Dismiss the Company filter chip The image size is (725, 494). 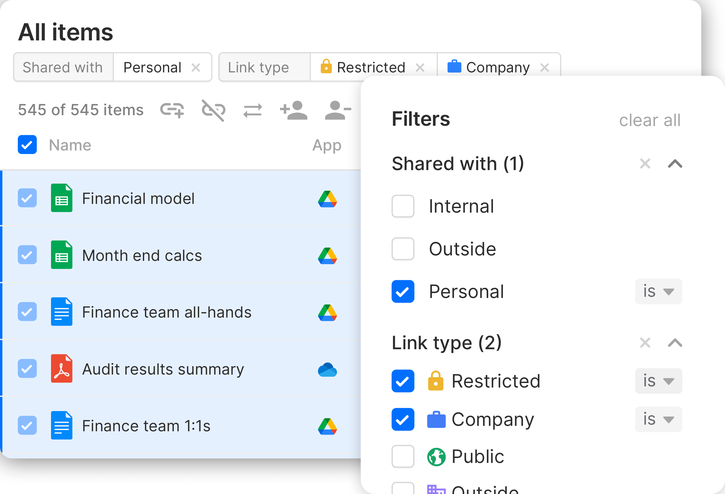(x=545, y=67)
